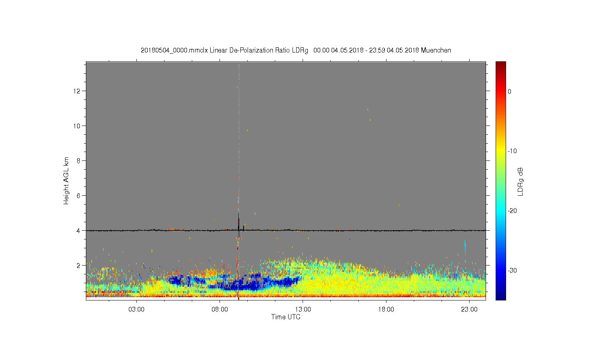This screenshot has width=602, height=361.
Task: Click the 23:00 time tick label
Action: click(x=469, y=310)
